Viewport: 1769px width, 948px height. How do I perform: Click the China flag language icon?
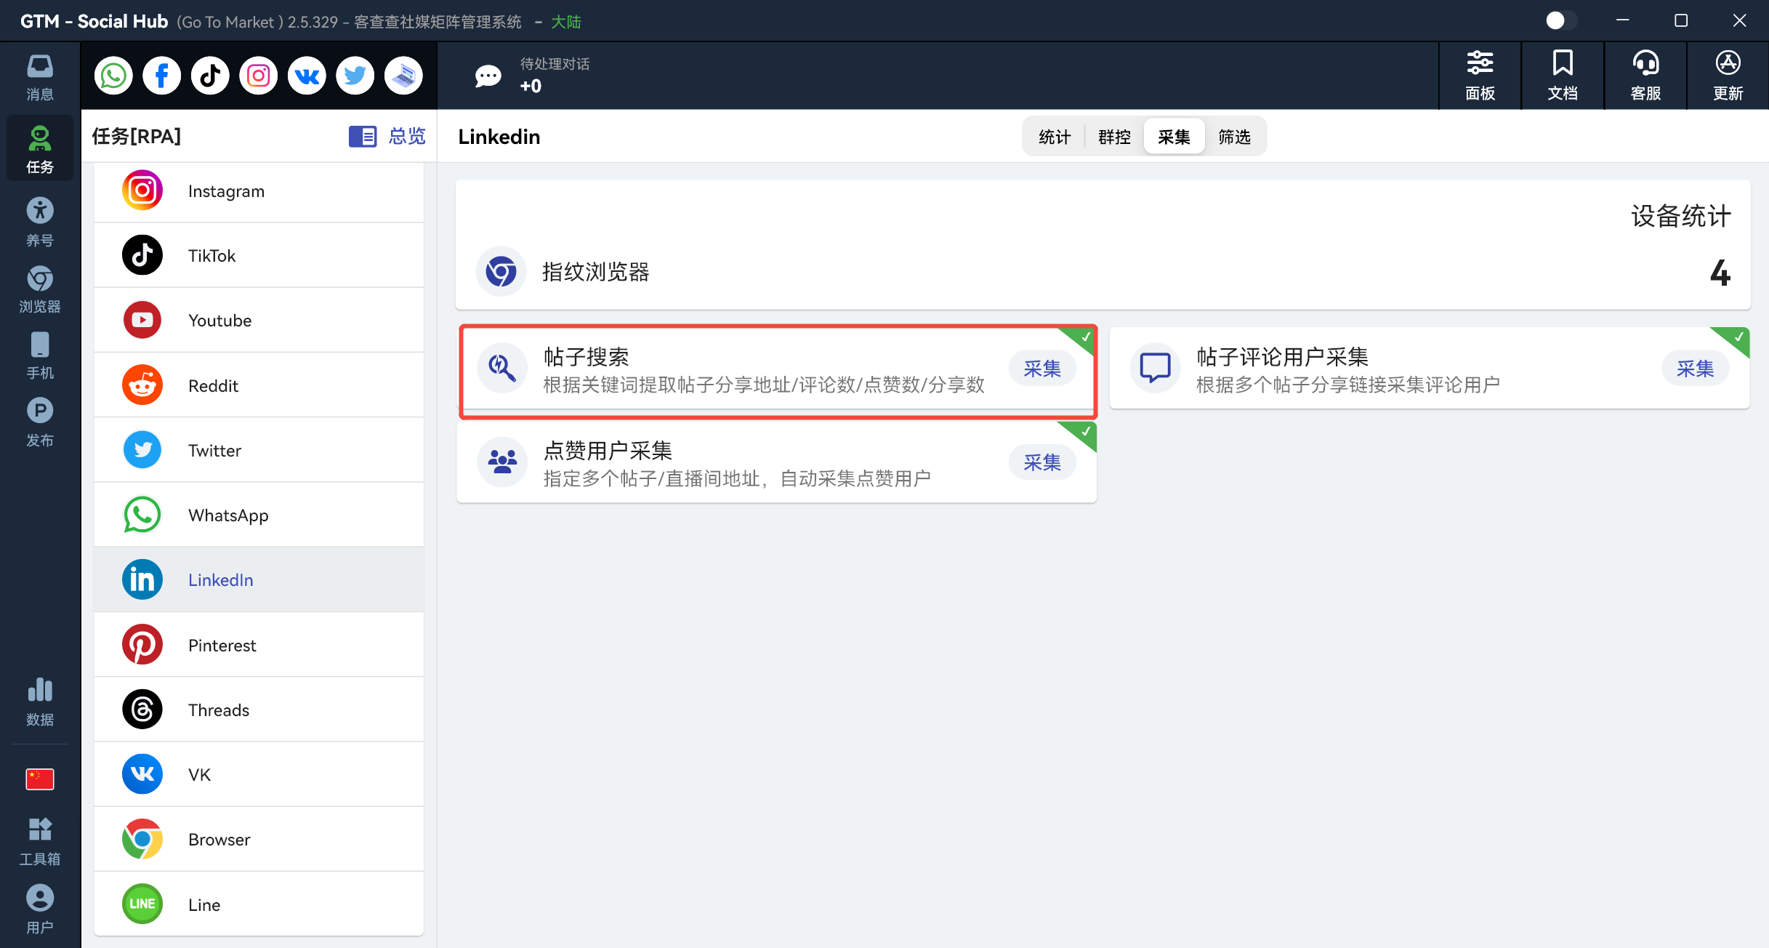[40, 779]
